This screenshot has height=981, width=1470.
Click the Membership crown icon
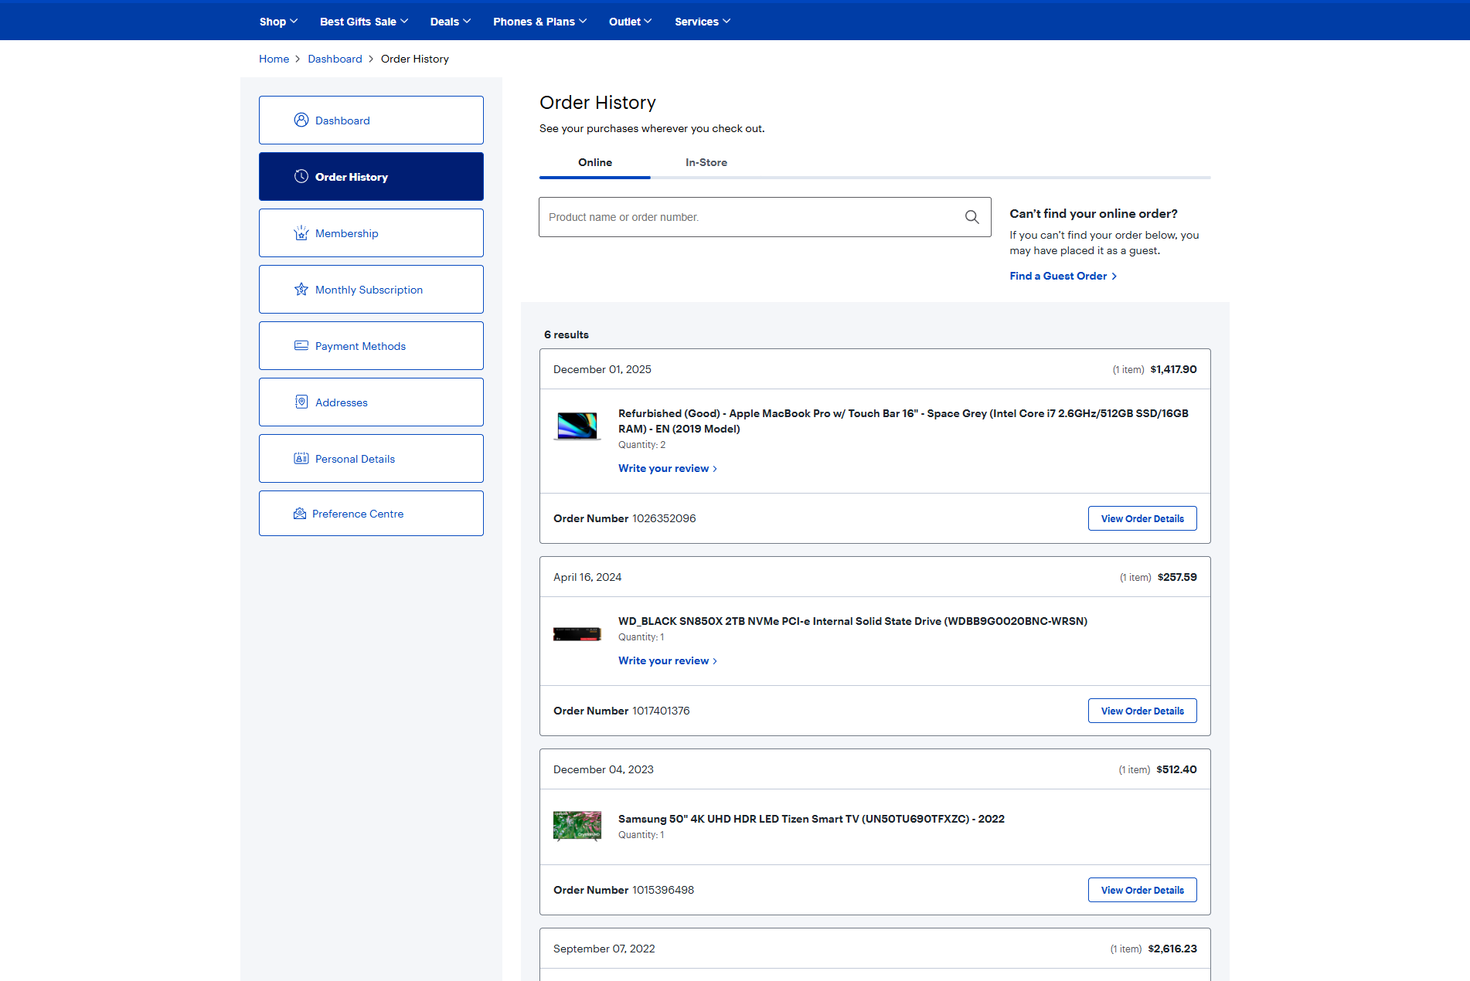[301, 233]
